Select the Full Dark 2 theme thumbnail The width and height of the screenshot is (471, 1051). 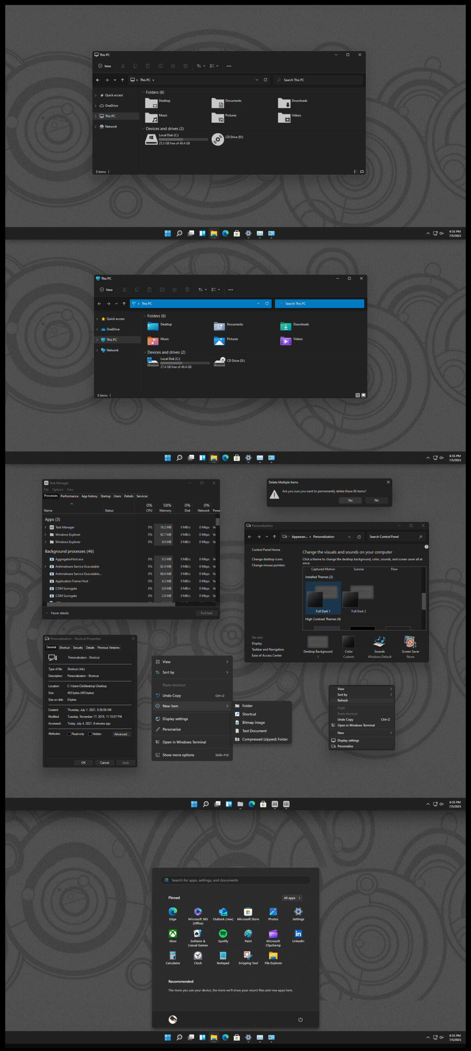click(358, 597)
